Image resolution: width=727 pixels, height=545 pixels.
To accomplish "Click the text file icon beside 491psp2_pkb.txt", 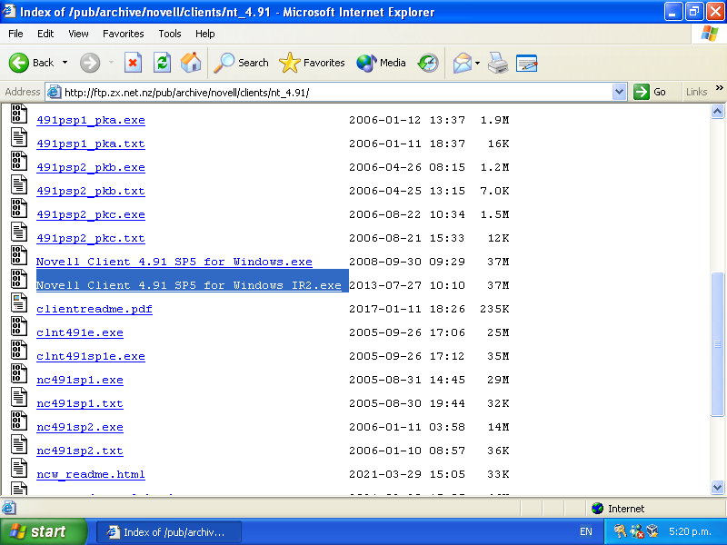I will point(19,185).
